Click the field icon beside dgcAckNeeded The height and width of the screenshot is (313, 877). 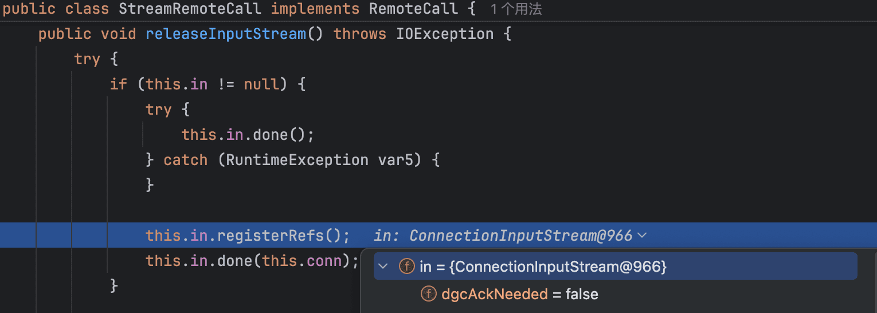pos(428,294)
